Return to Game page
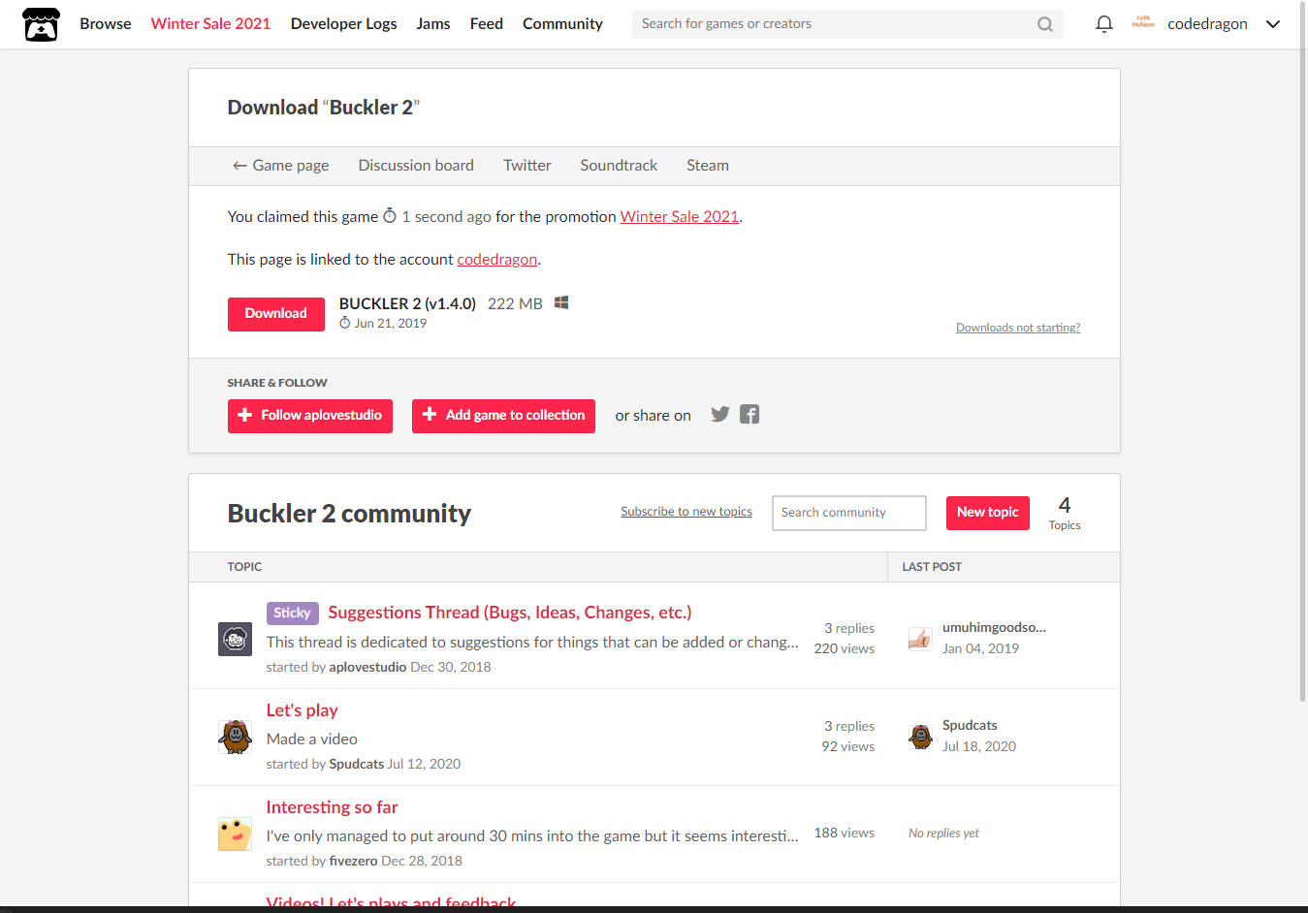This screenshot has height=913, width=1308. [280, 166]
